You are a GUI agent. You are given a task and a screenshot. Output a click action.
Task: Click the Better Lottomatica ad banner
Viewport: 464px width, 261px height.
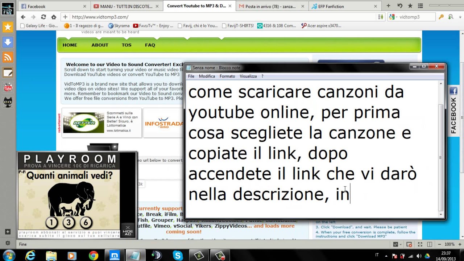coord(101,123)
